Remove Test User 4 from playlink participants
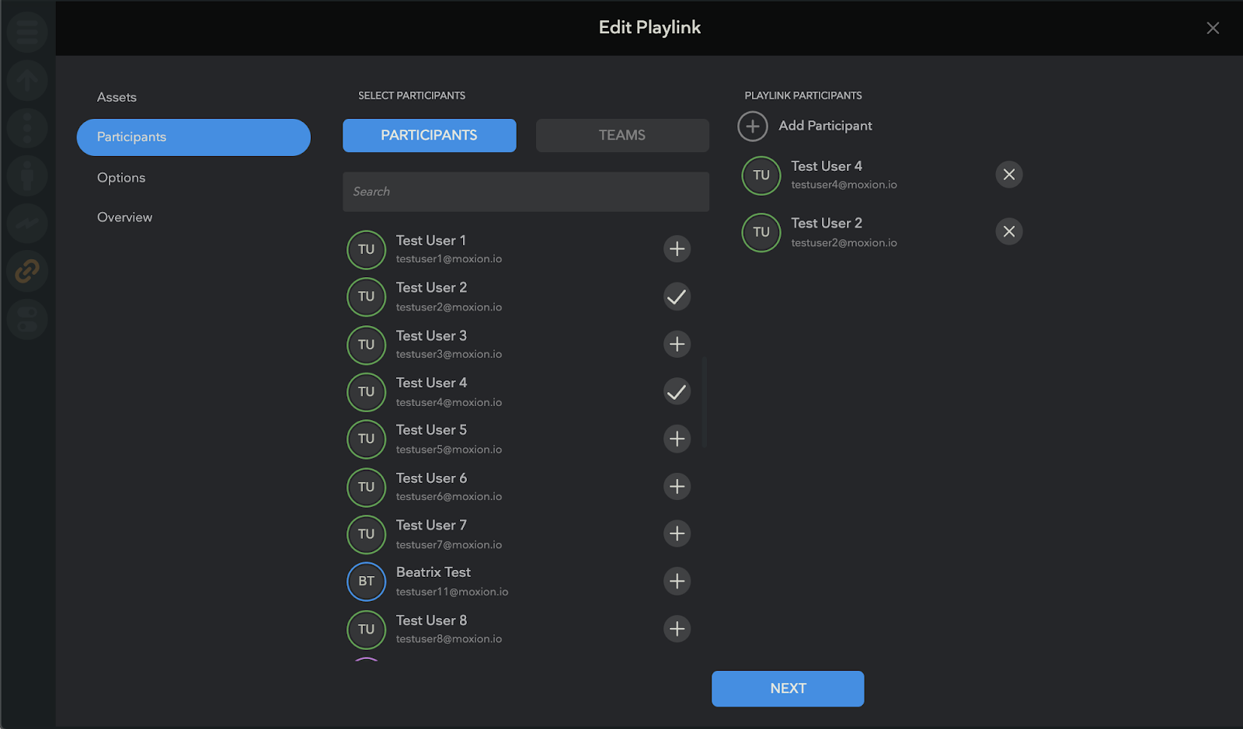 coord(1008,175)
